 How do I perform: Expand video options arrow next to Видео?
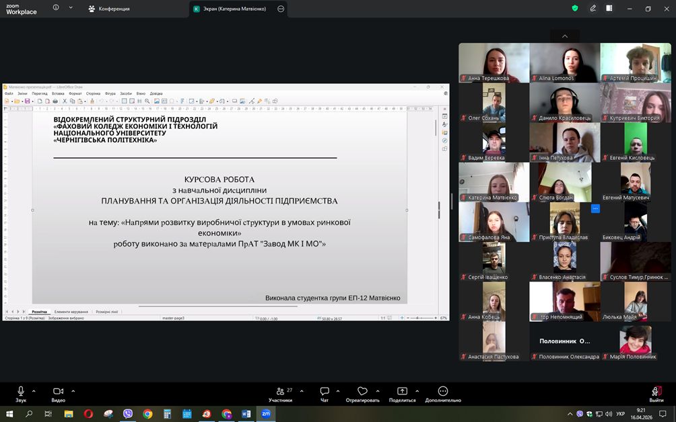[73, 390]
